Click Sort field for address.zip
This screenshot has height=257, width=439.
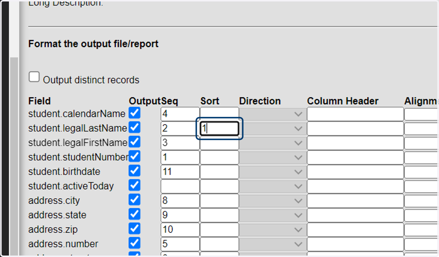(219, 230)
